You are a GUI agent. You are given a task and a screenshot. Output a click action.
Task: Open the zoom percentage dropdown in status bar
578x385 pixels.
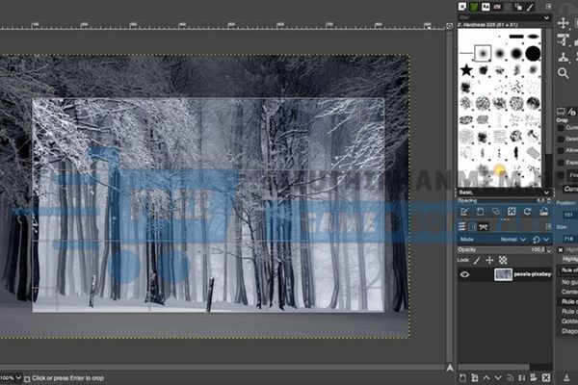pyautogui.click(x=19, y=377)
